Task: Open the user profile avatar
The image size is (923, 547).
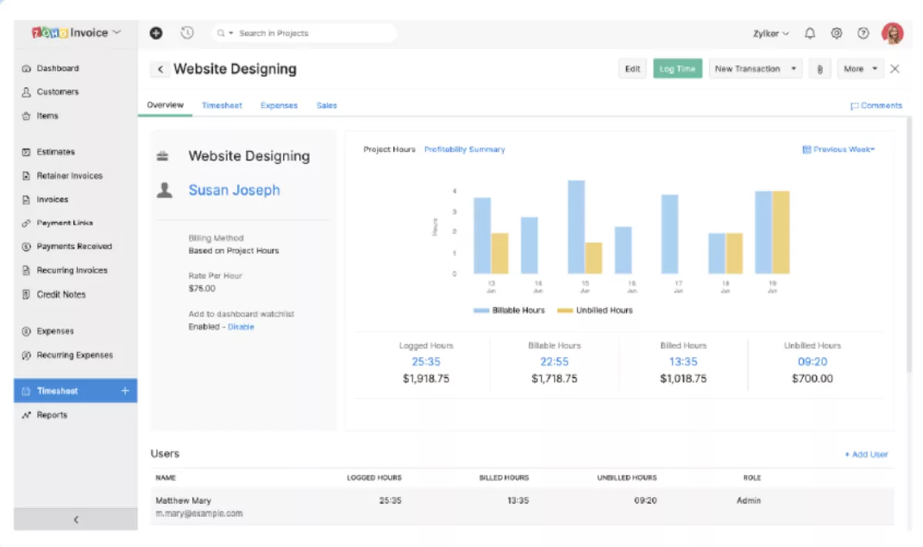Action: tap(892, 34)
